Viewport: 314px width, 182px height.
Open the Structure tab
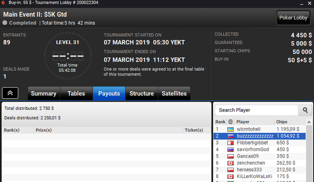tap(142, 93)
